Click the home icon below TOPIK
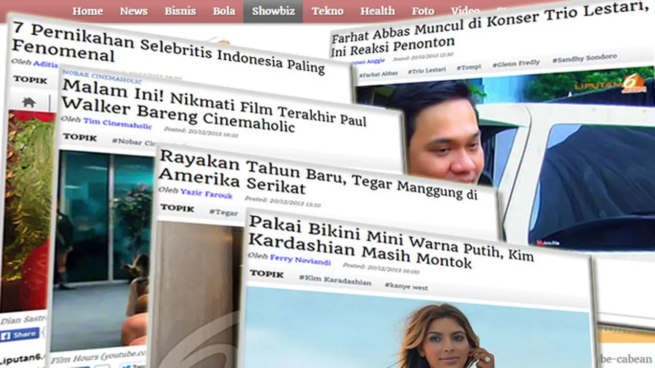The image size is (655, 368). tap(29, 102)
